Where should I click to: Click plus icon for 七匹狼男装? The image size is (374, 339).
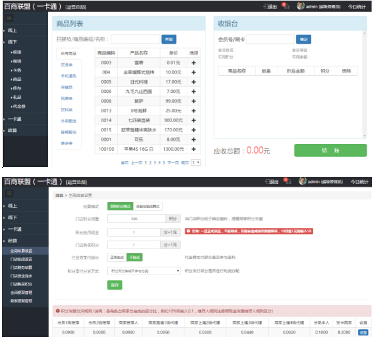click(x=193, y=120)
